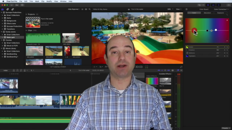Open the File menu

click(21, 1)
